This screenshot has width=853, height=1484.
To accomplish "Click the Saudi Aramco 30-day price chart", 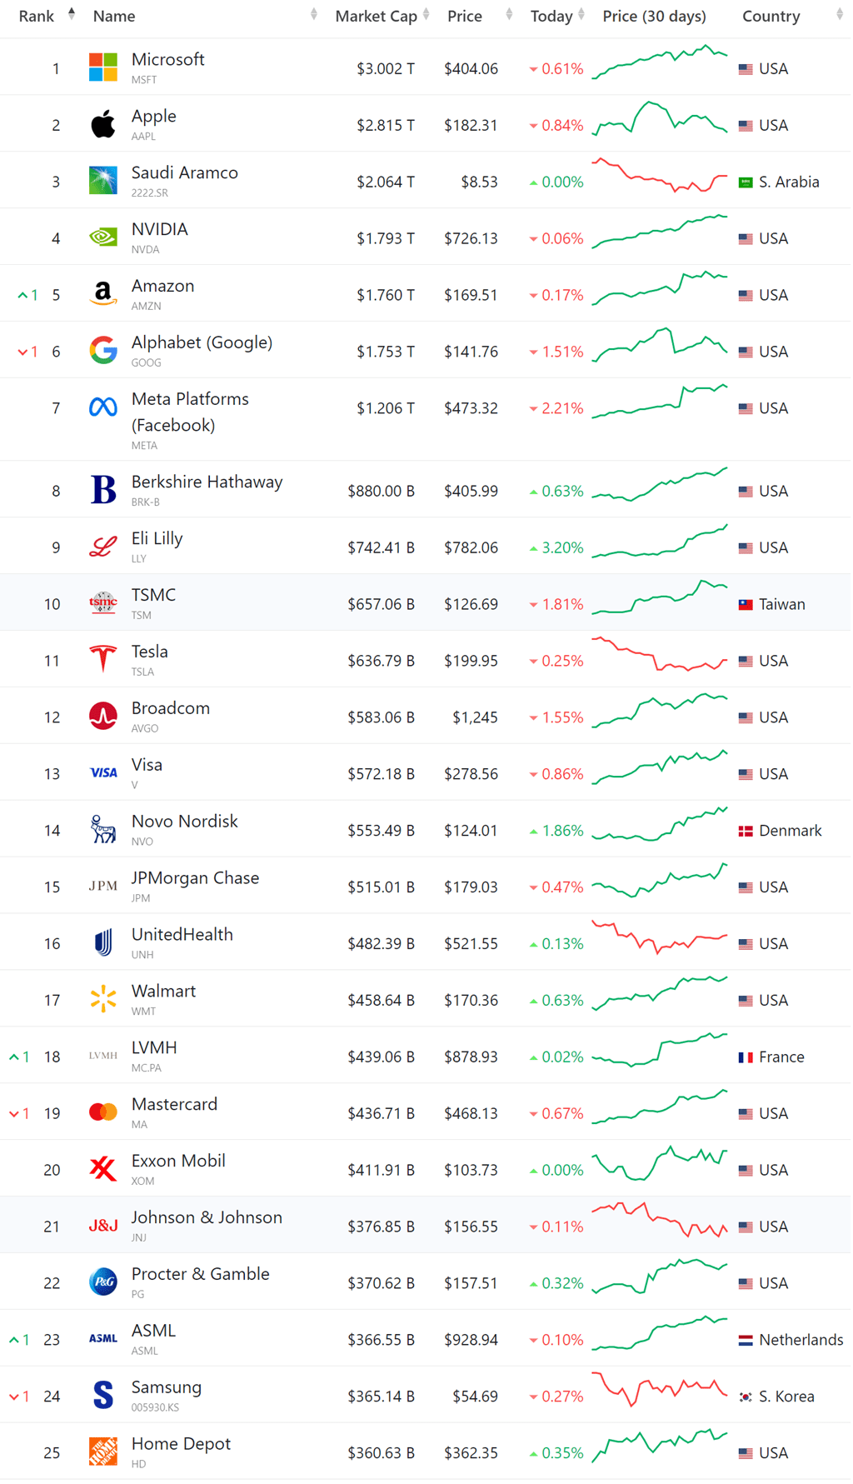I will click(x=659, y=176).
